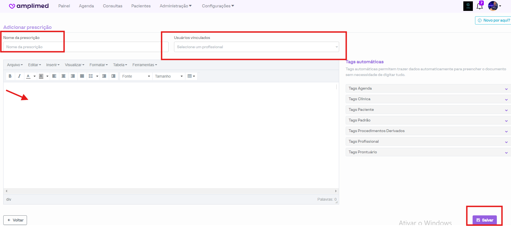Click the Salvar button
Viewport: 511px width, 226px height.
485,220
